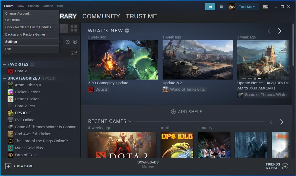Open advanced library filters icon
The height and width of the screenshot is (176, 296).
click(74, 53)
